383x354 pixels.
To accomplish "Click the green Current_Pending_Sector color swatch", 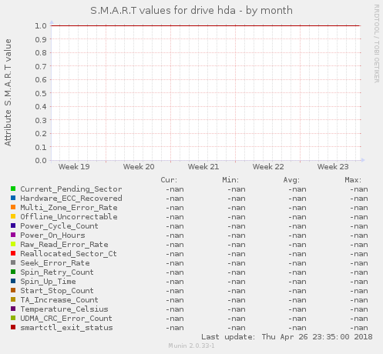I will [x=13, y=189].
